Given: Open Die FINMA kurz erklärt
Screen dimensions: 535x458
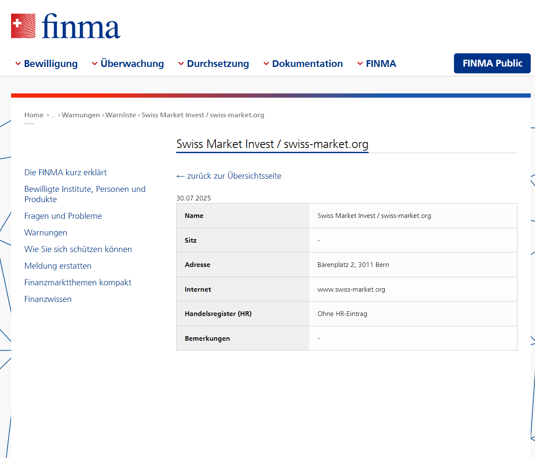Looking at the screenshot, I should click(x=66, y=172).
